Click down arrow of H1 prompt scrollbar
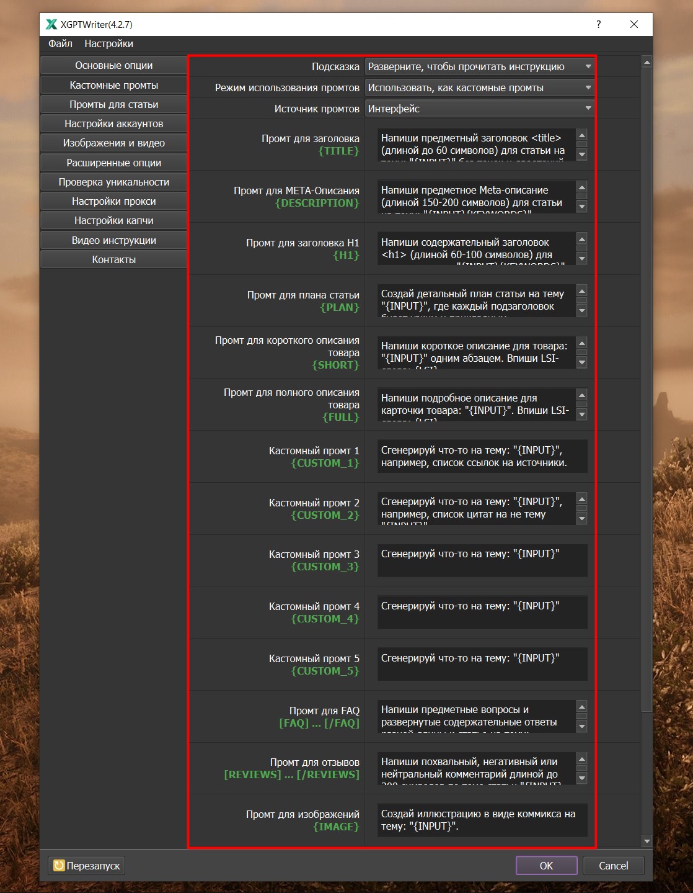This screenshot has height=893, width=693. coord(581,258)
